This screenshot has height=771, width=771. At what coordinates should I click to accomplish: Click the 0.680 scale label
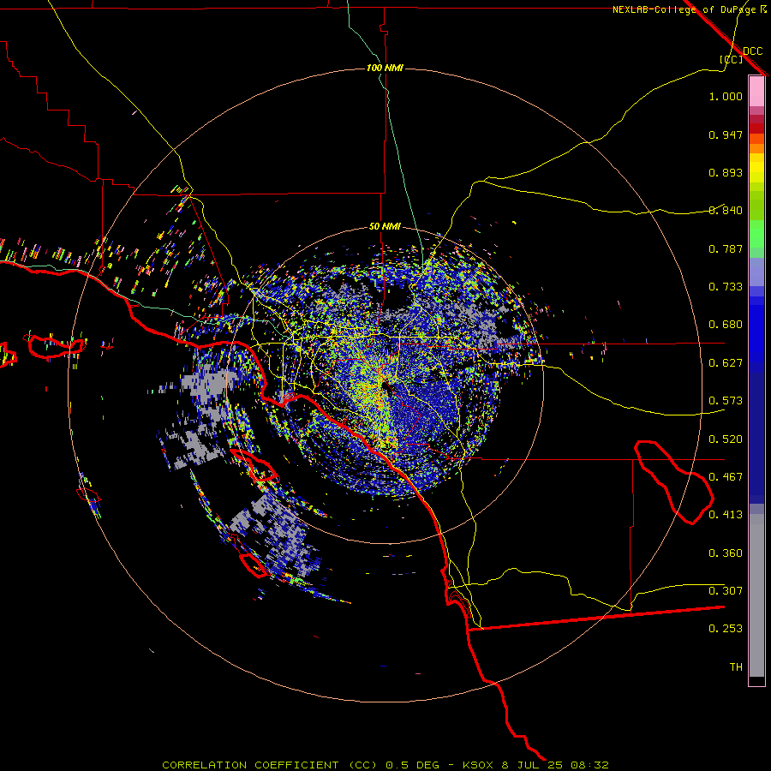tap(726, 325)
